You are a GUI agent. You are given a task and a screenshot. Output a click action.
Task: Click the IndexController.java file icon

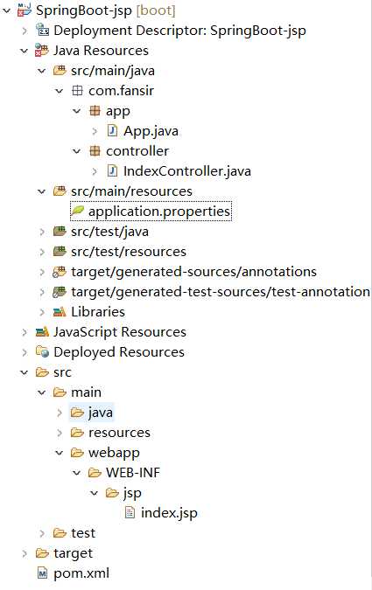[x=112, y=170]
